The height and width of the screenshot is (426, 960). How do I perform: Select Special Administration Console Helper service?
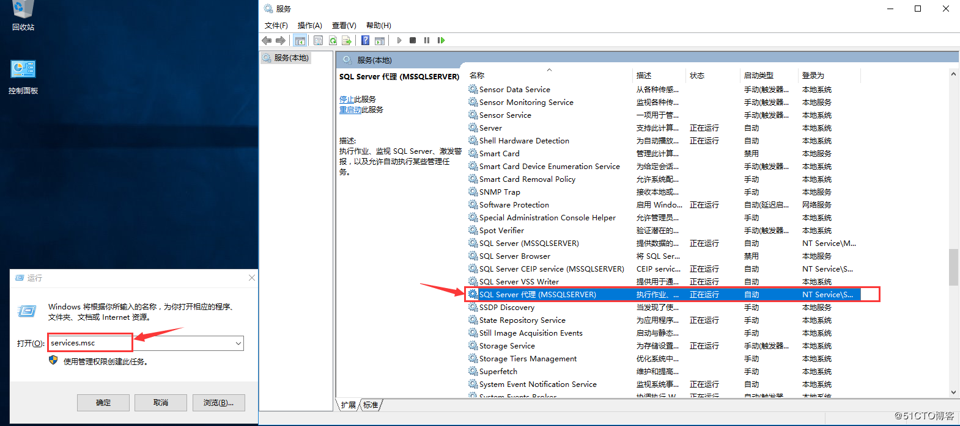[664, 217]
